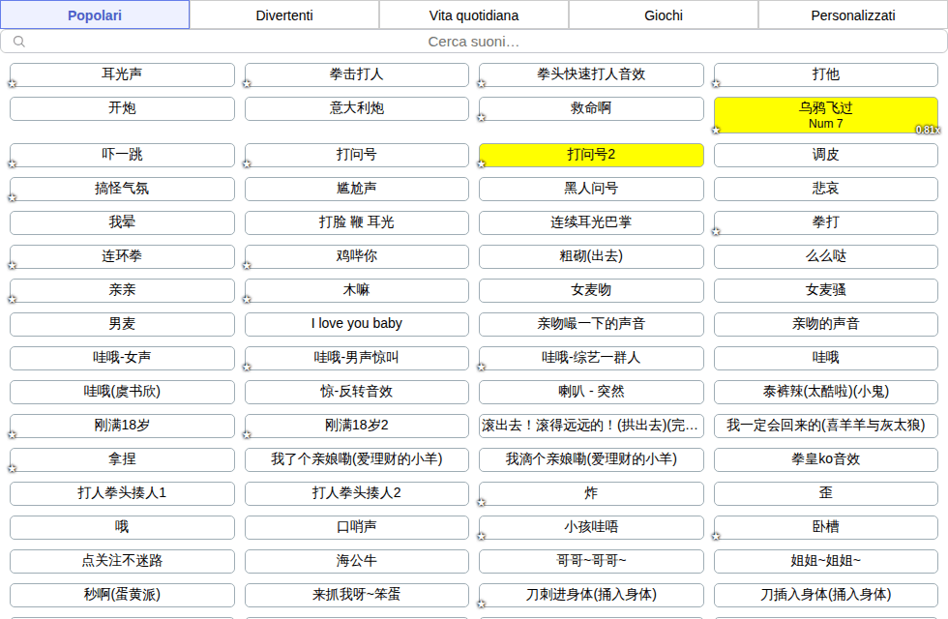Click the star icon on 拿捏
Screen dimensions: 948x619
12,468
